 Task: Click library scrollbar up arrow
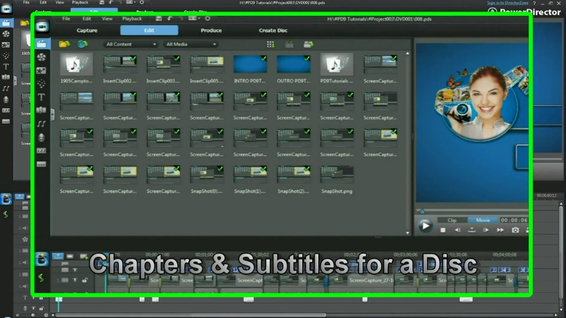[x=407, y=53]
